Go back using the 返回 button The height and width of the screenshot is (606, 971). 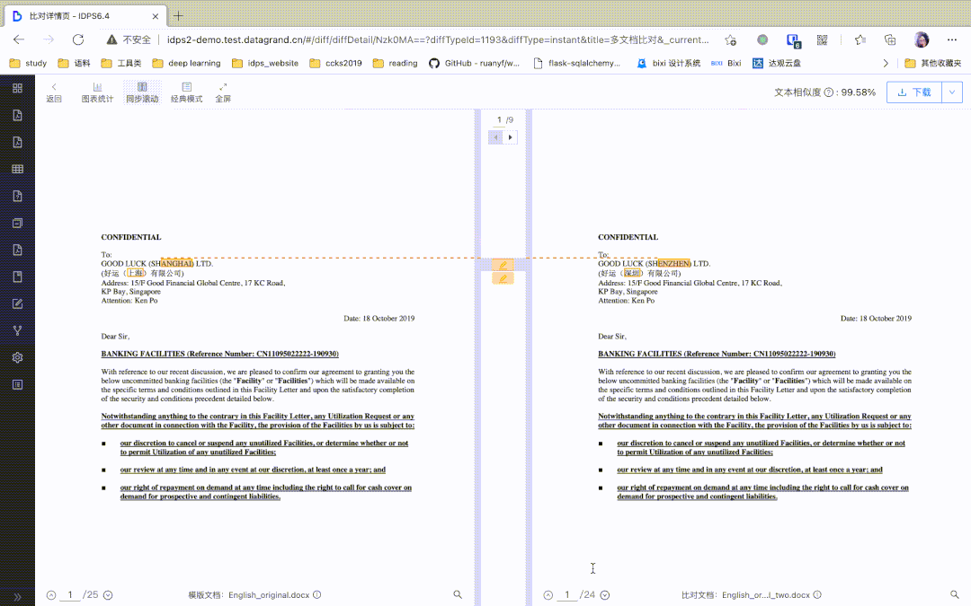[54, 91]
